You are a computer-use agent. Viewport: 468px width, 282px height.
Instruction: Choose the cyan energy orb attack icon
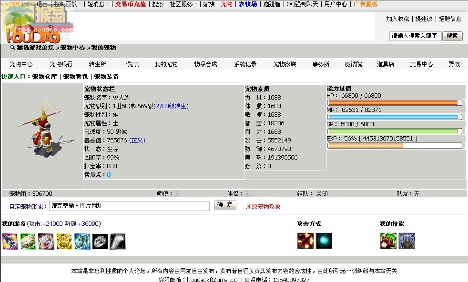[x=324, y=241]
